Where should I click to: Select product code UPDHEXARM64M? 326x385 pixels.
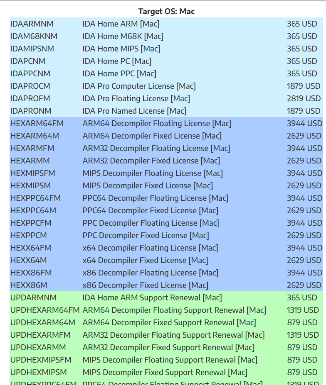pyautogui.click(x=43, y=322)
